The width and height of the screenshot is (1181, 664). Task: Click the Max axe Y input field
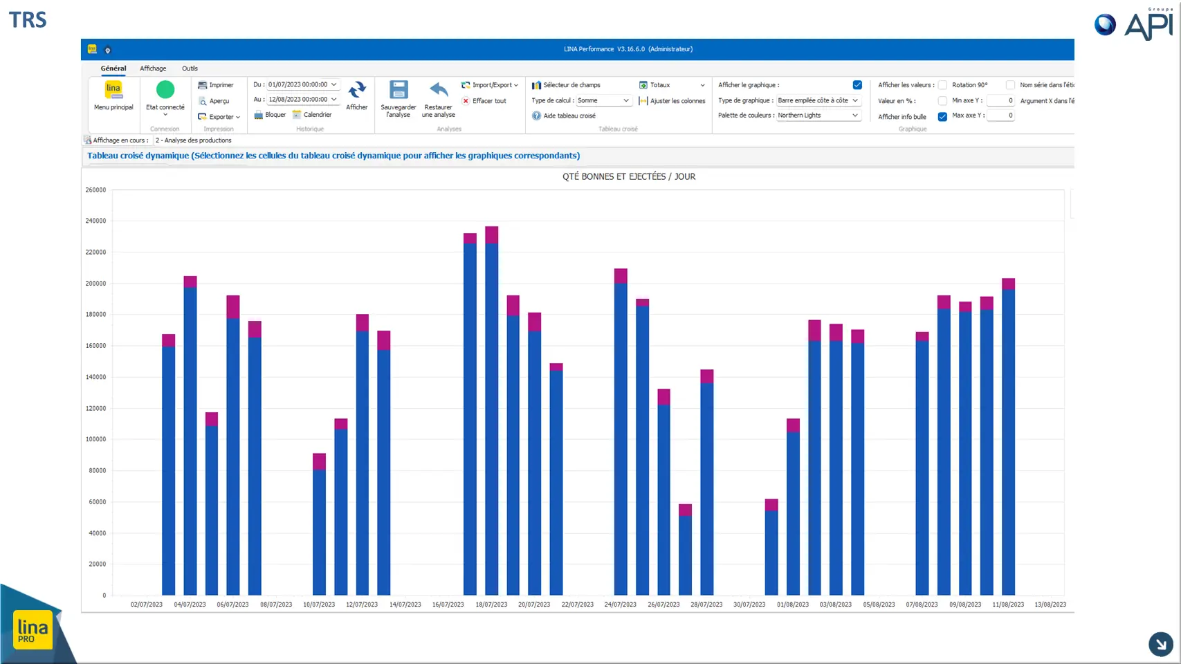1000,116
